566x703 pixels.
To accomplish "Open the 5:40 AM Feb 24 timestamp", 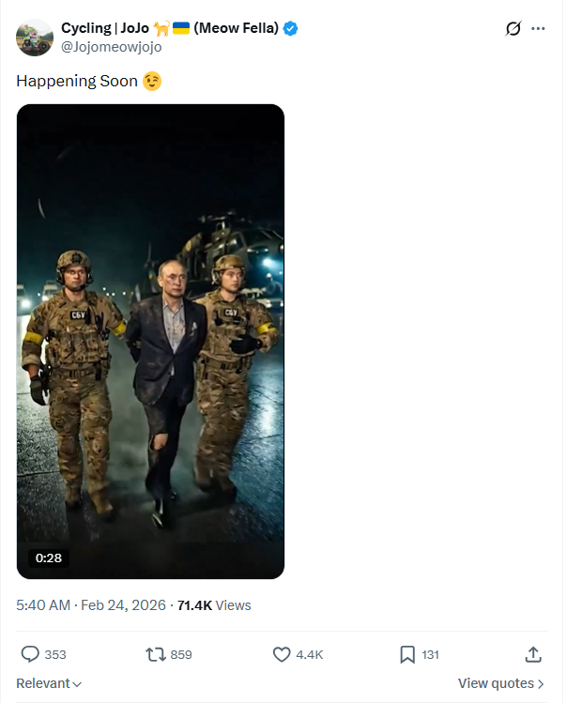I will tap(90, 605).
